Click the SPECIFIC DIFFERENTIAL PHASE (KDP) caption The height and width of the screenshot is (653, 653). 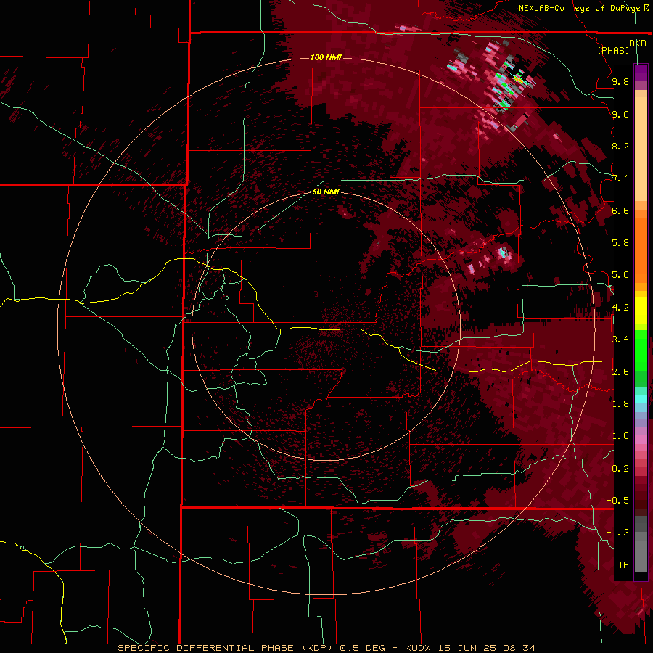[226, 648]
